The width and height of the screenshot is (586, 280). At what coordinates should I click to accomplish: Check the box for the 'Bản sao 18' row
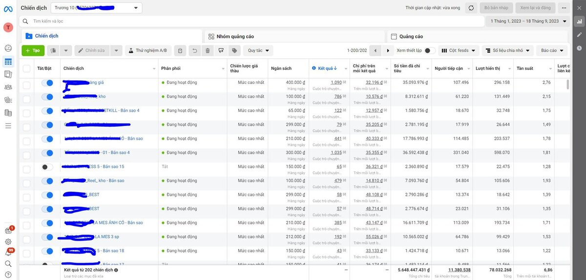point(26,253)
